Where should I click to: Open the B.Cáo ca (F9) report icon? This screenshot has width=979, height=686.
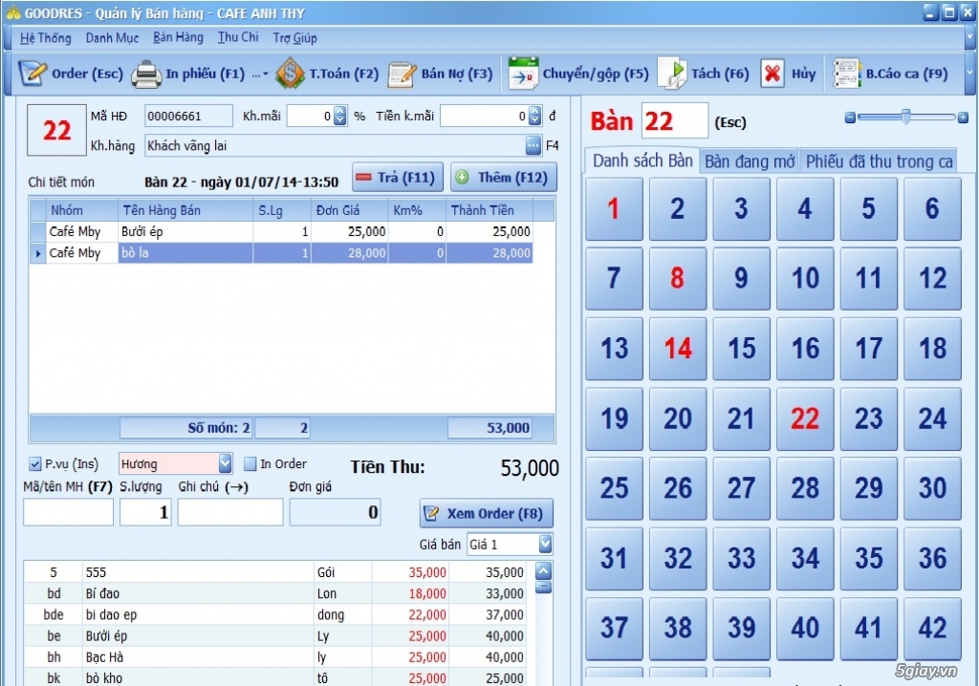click(847, 74)
